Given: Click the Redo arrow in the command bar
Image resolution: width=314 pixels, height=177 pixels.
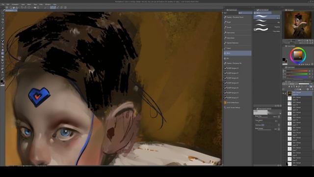Looking at the screenshot, I should (25, 7).
